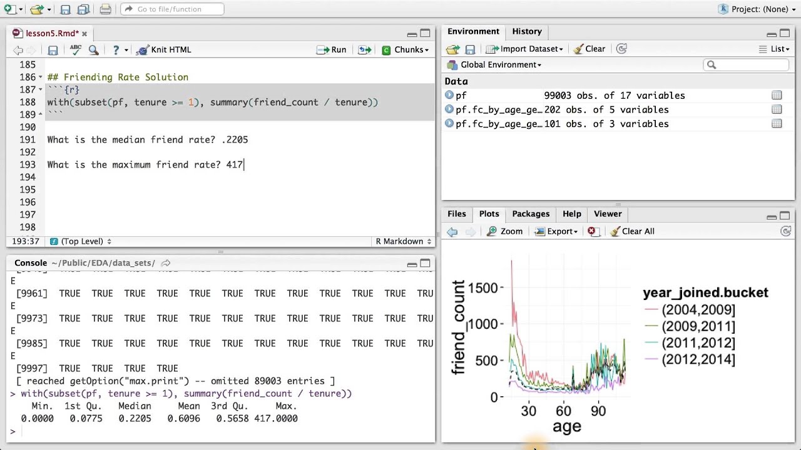The image size is (801, 450).
Task: Click the Save current document icon in editor toolbar
Action: [53, 50]
